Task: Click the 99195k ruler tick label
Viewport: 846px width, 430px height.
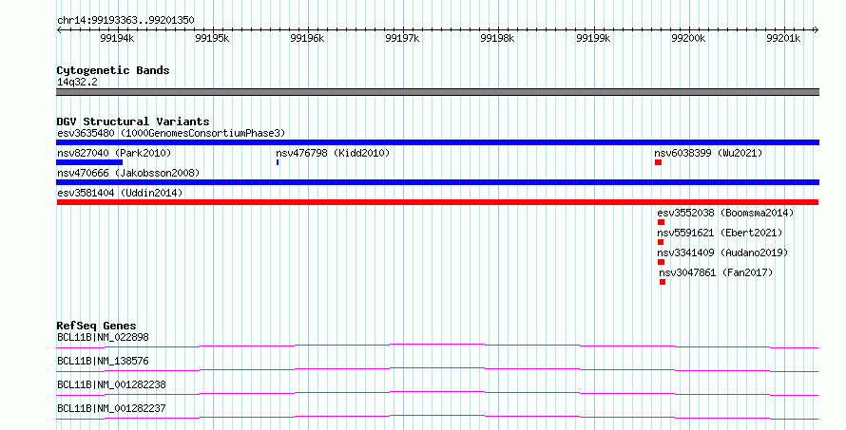Action: [212, 38]
